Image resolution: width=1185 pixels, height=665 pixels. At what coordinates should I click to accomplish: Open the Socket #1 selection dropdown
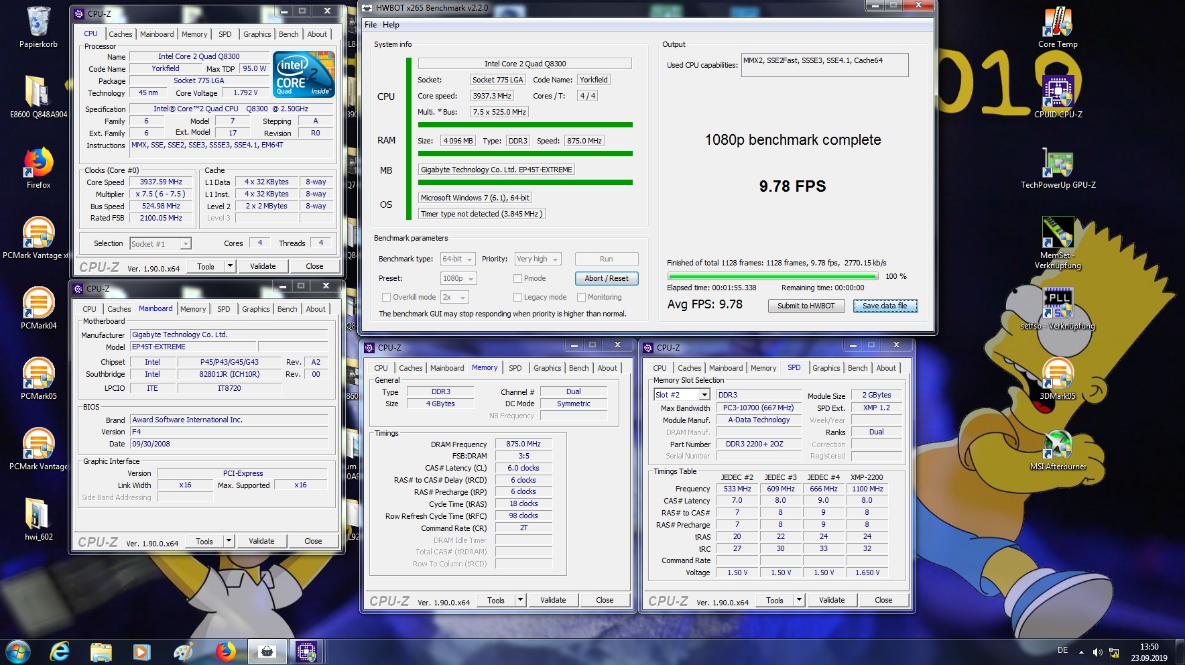coord(160,244)
